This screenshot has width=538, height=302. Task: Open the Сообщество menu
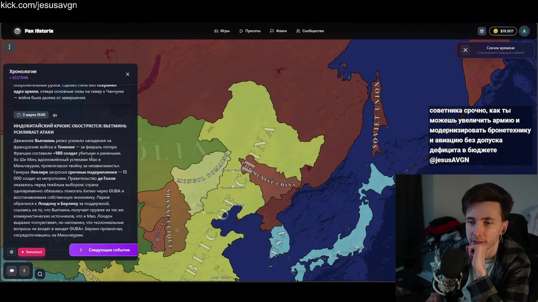[x=310, y=31]
